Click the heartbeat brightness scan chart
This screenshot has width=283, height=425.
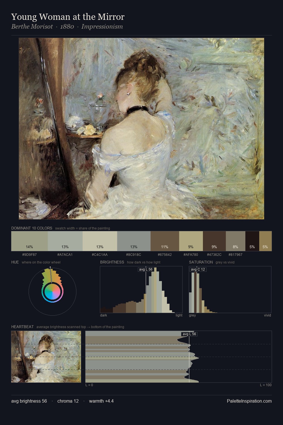pos(179,357)
